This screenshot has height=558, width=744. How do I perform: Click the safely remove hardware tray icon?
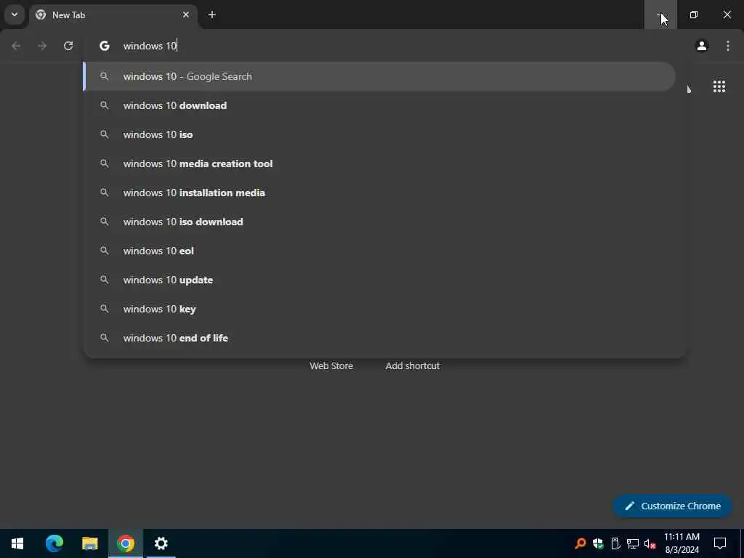615,543
